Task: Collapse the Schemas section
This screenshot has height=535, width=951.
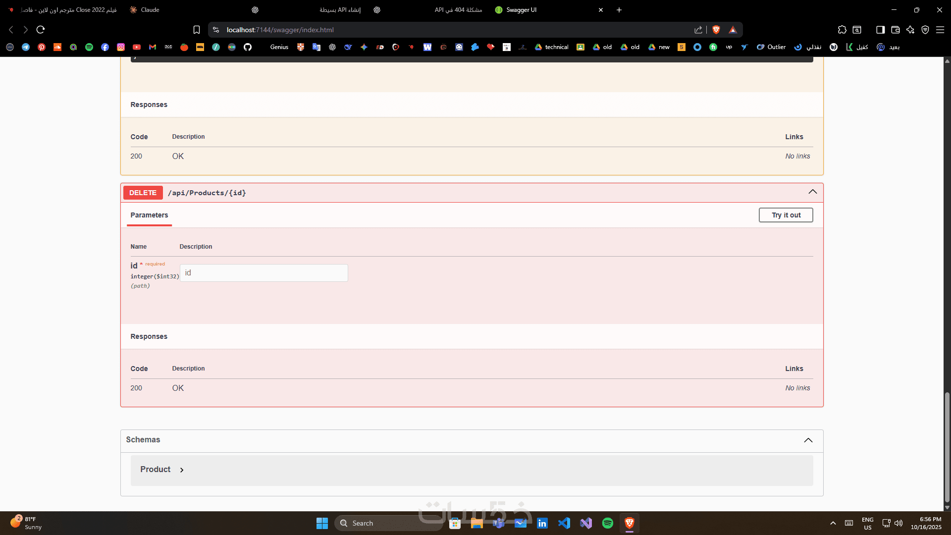Action: [808, 440]
